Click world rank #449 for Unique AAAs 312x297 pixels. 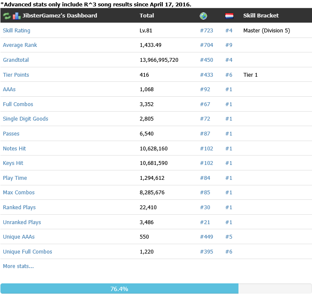pos(206,237)
